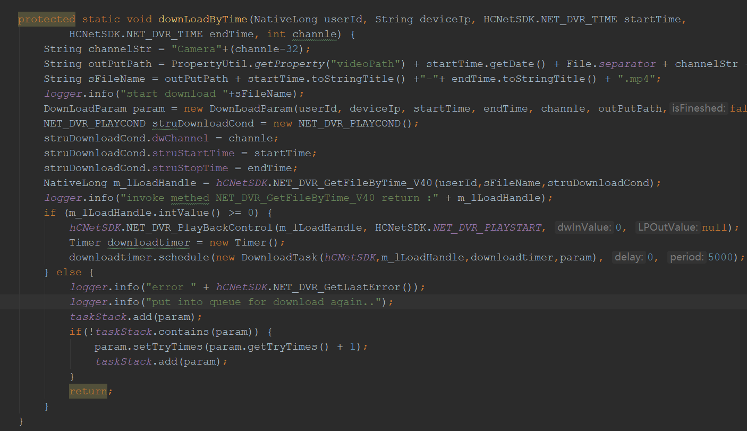This screenshot has width=747, height=431.
Task: Click the "videoPath" string literal
Action: (366, 64)
